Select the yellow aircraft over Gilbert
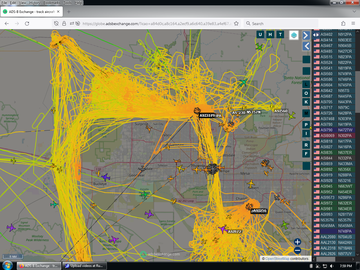The width and height of the screenshot is (360, 270). pos(251,184)
